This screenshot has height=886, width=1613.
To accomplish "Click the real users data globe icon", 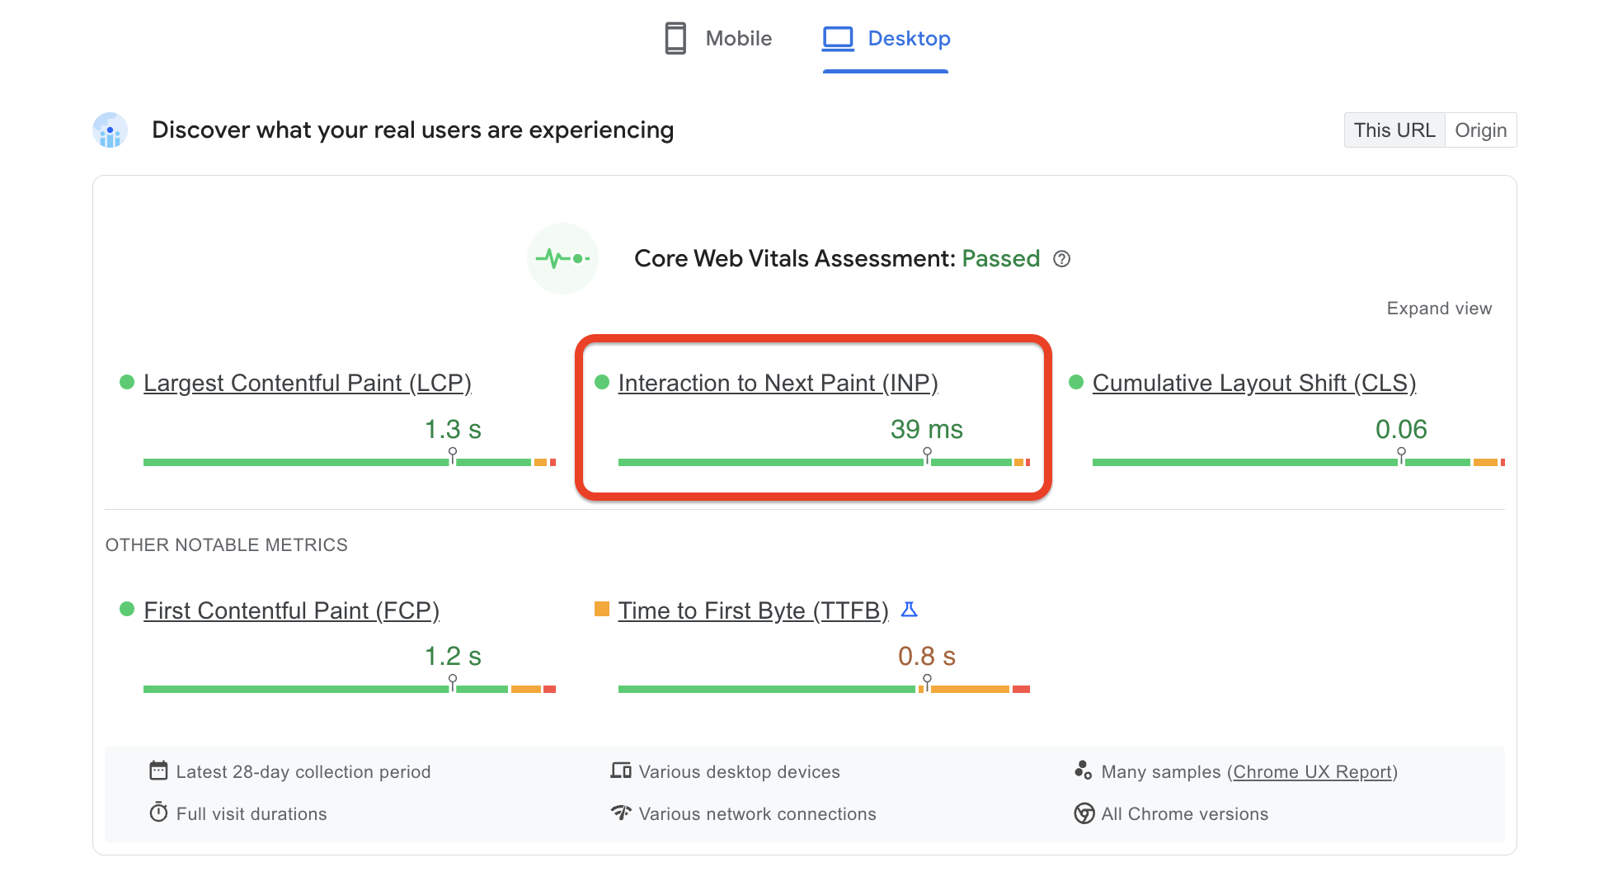I will tap(111, 130).
